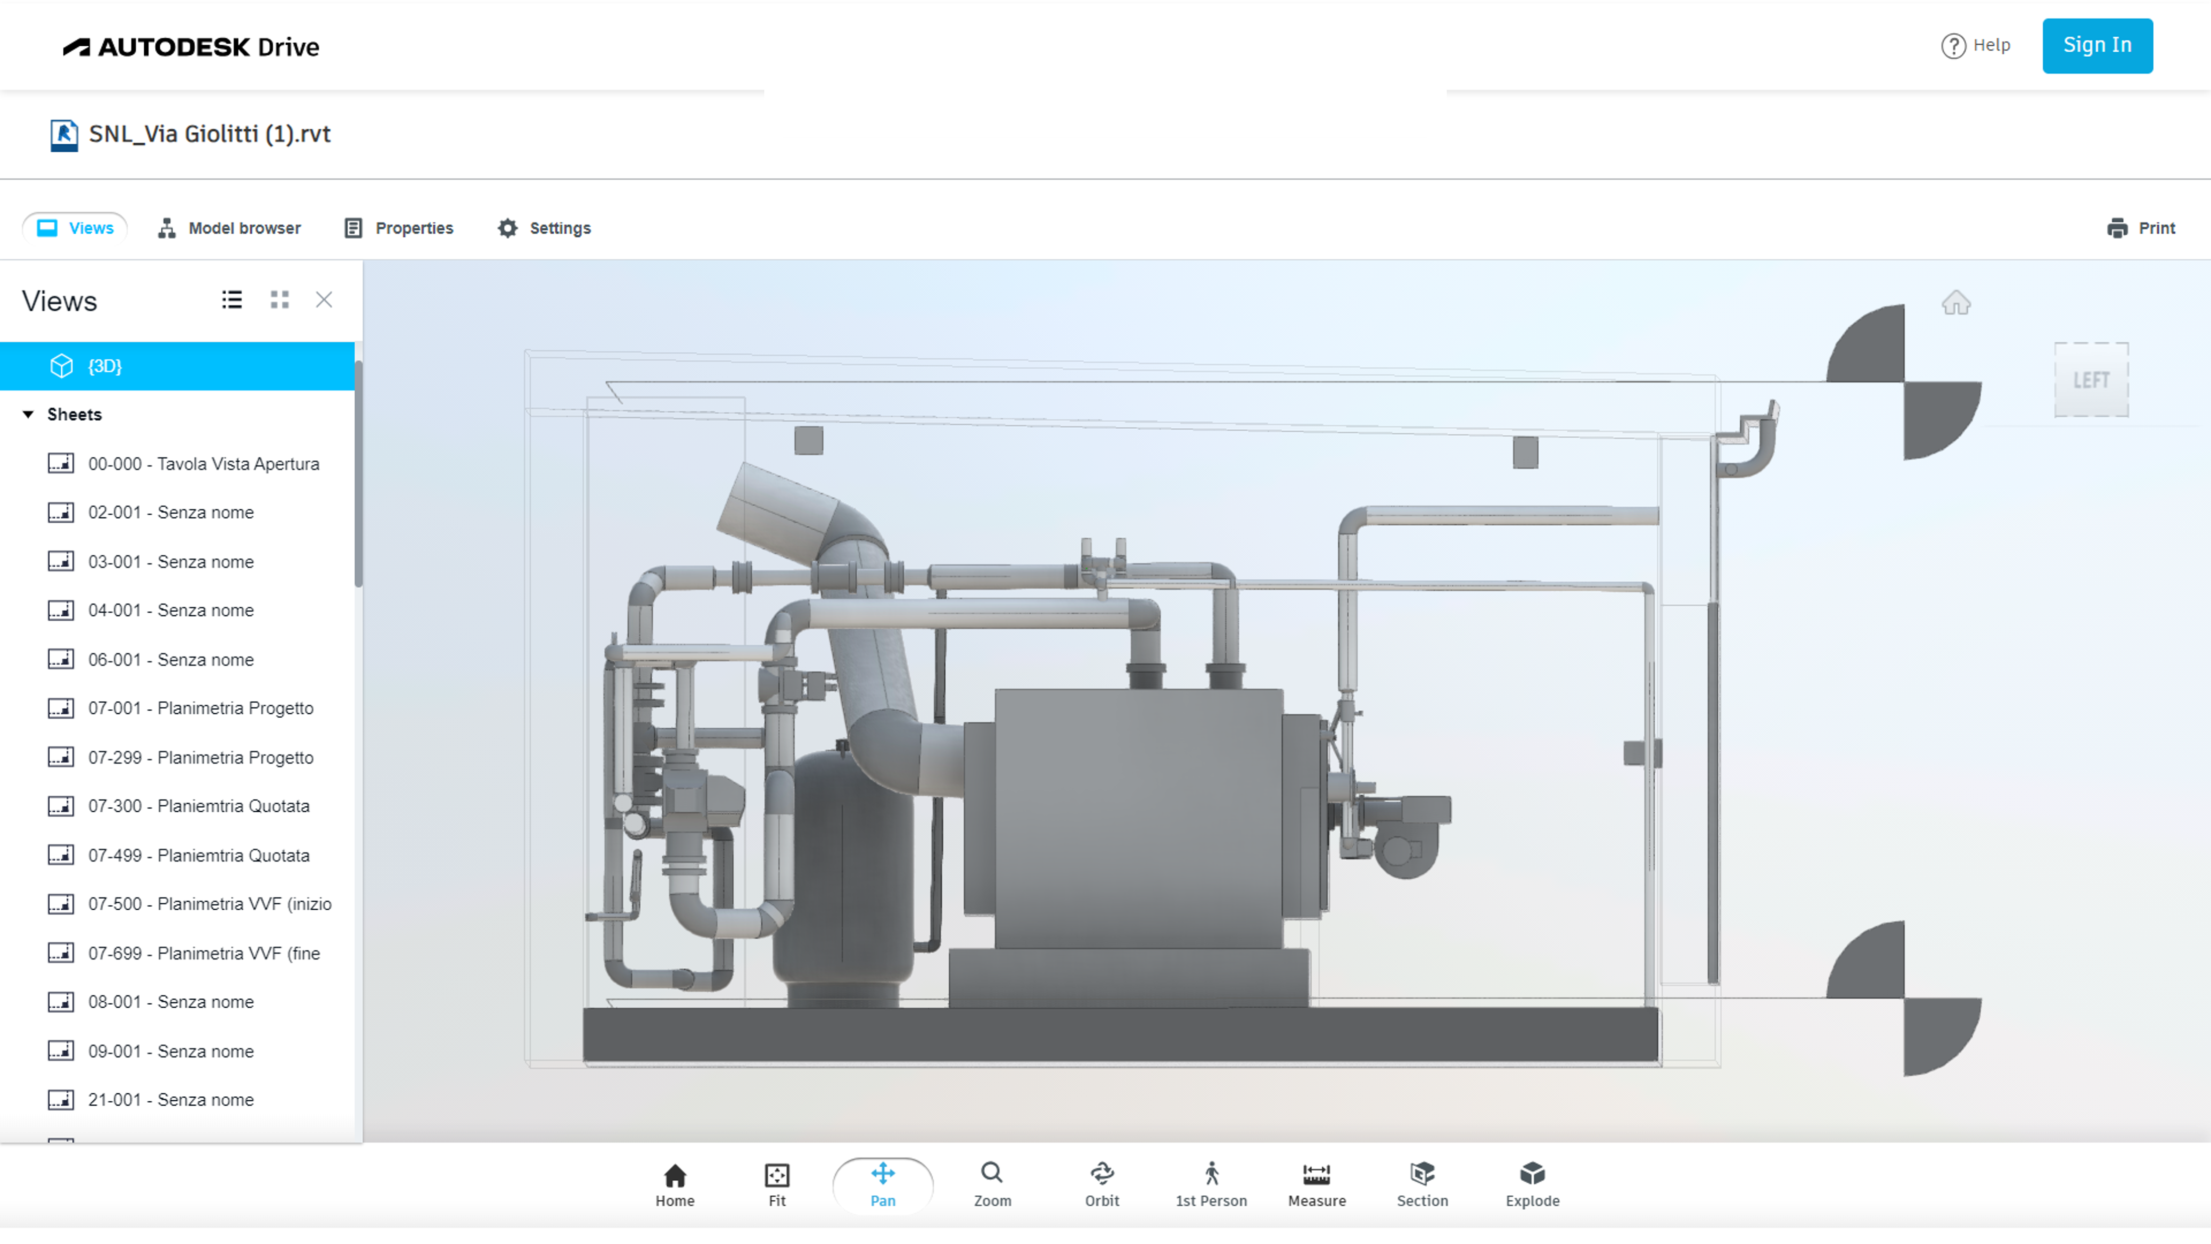The width and height of the screenshot is (2211, 1244).
Task: Open the Model browser panel
Action: click(229, 228)
